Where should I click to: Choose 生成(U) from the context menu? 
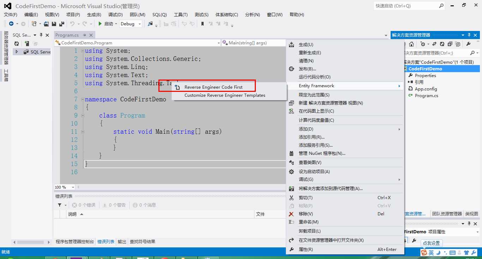pos(345,45)
